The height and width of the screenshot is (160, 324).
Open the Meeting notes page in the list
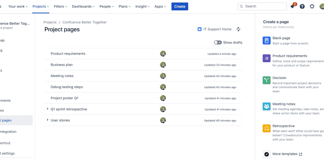(x=62, y=76)
